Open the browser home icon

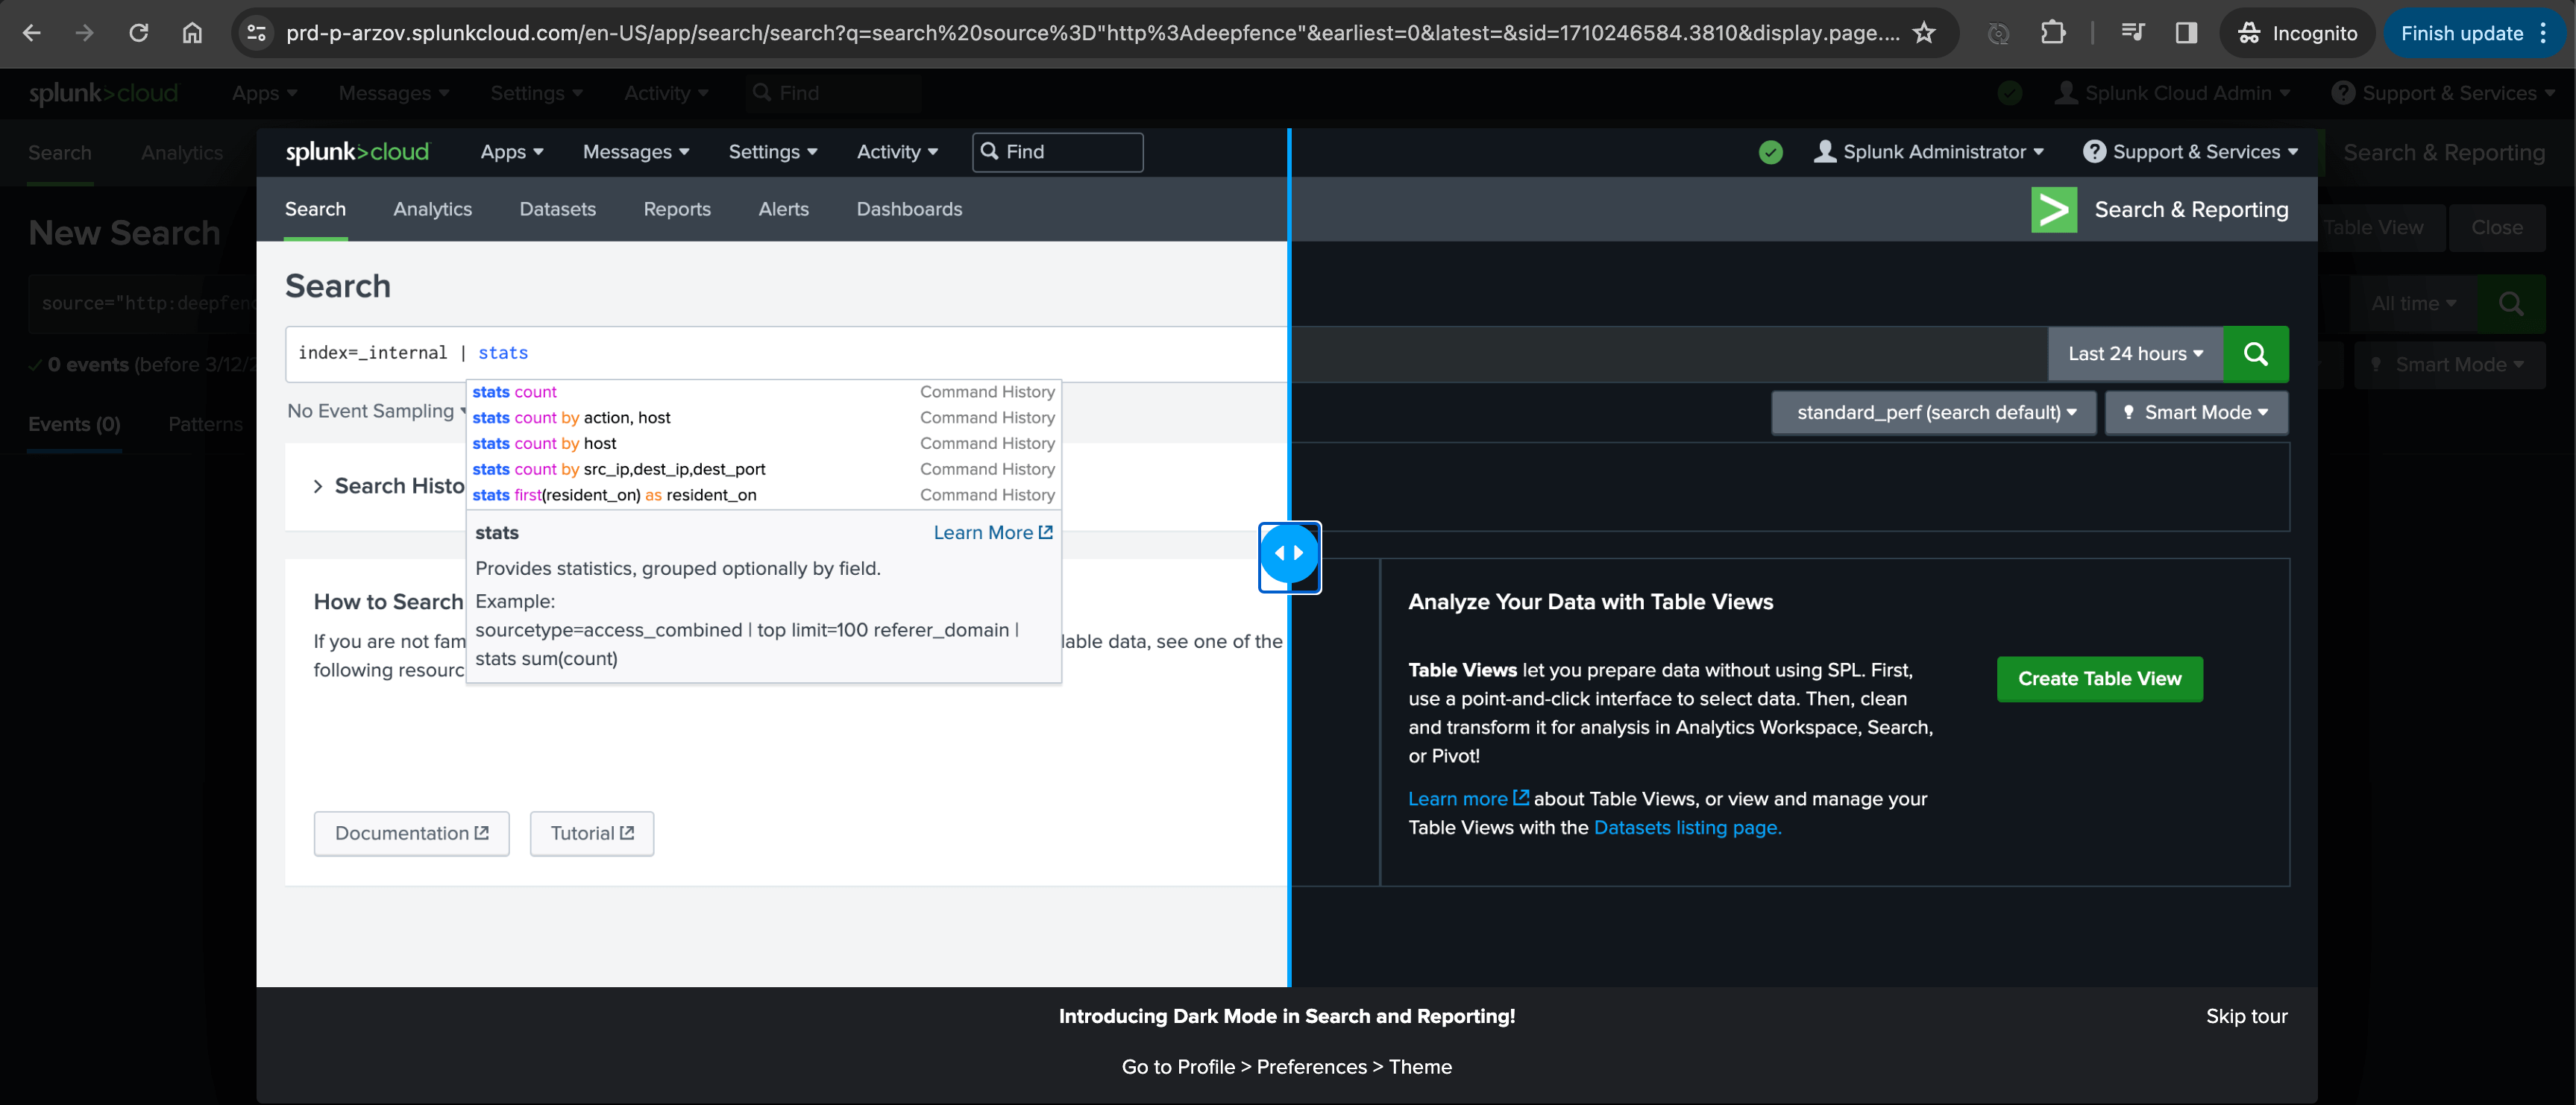192,33
